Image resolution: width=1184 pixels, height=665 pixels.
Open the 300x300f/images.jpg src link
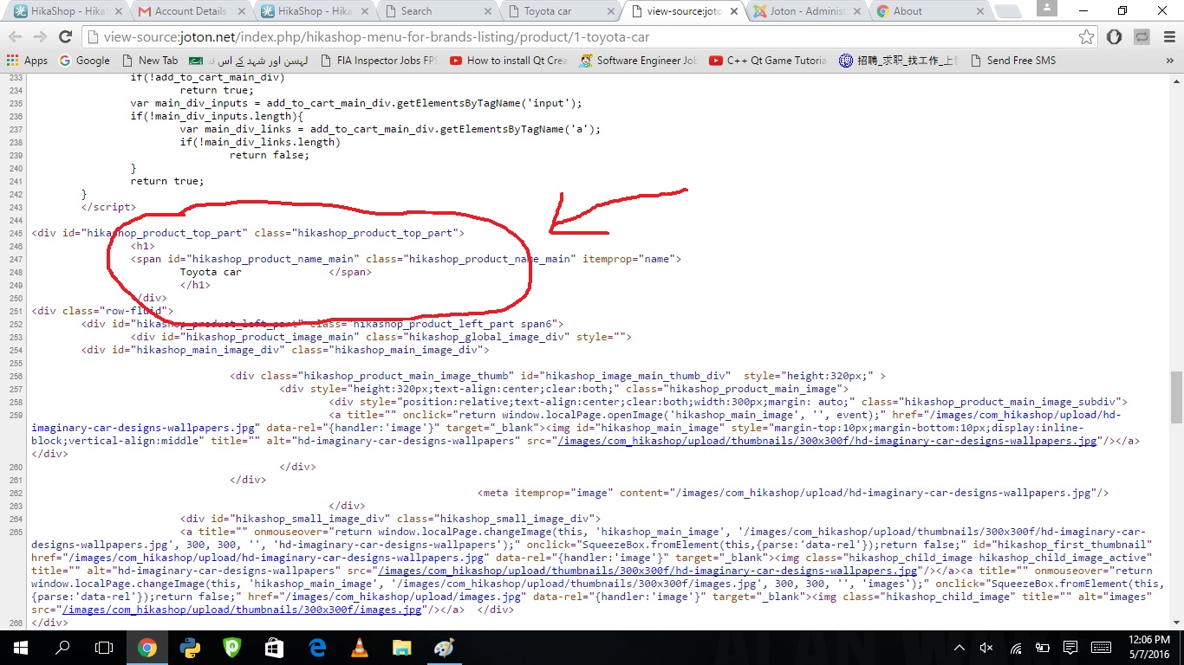coord(243,610)
